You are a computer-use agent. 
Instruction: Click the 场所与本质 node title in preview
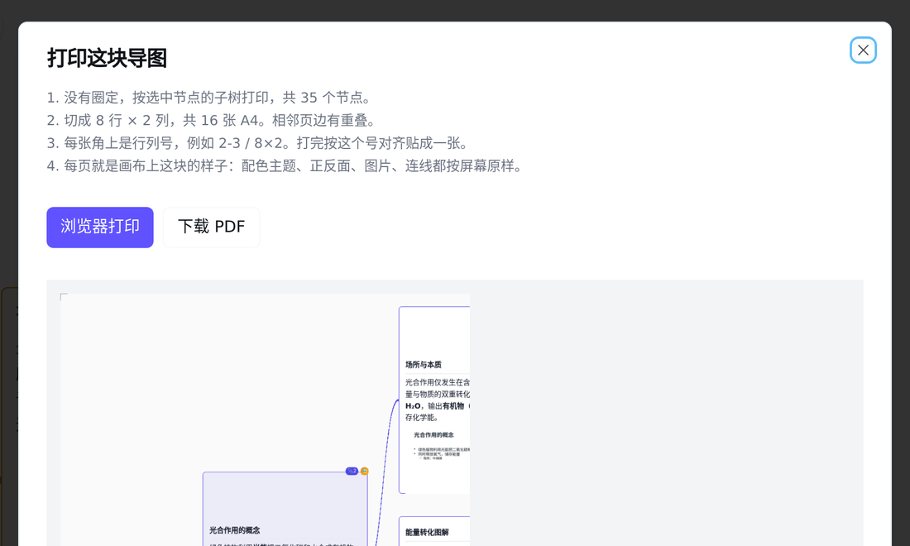tap(423, 364)
